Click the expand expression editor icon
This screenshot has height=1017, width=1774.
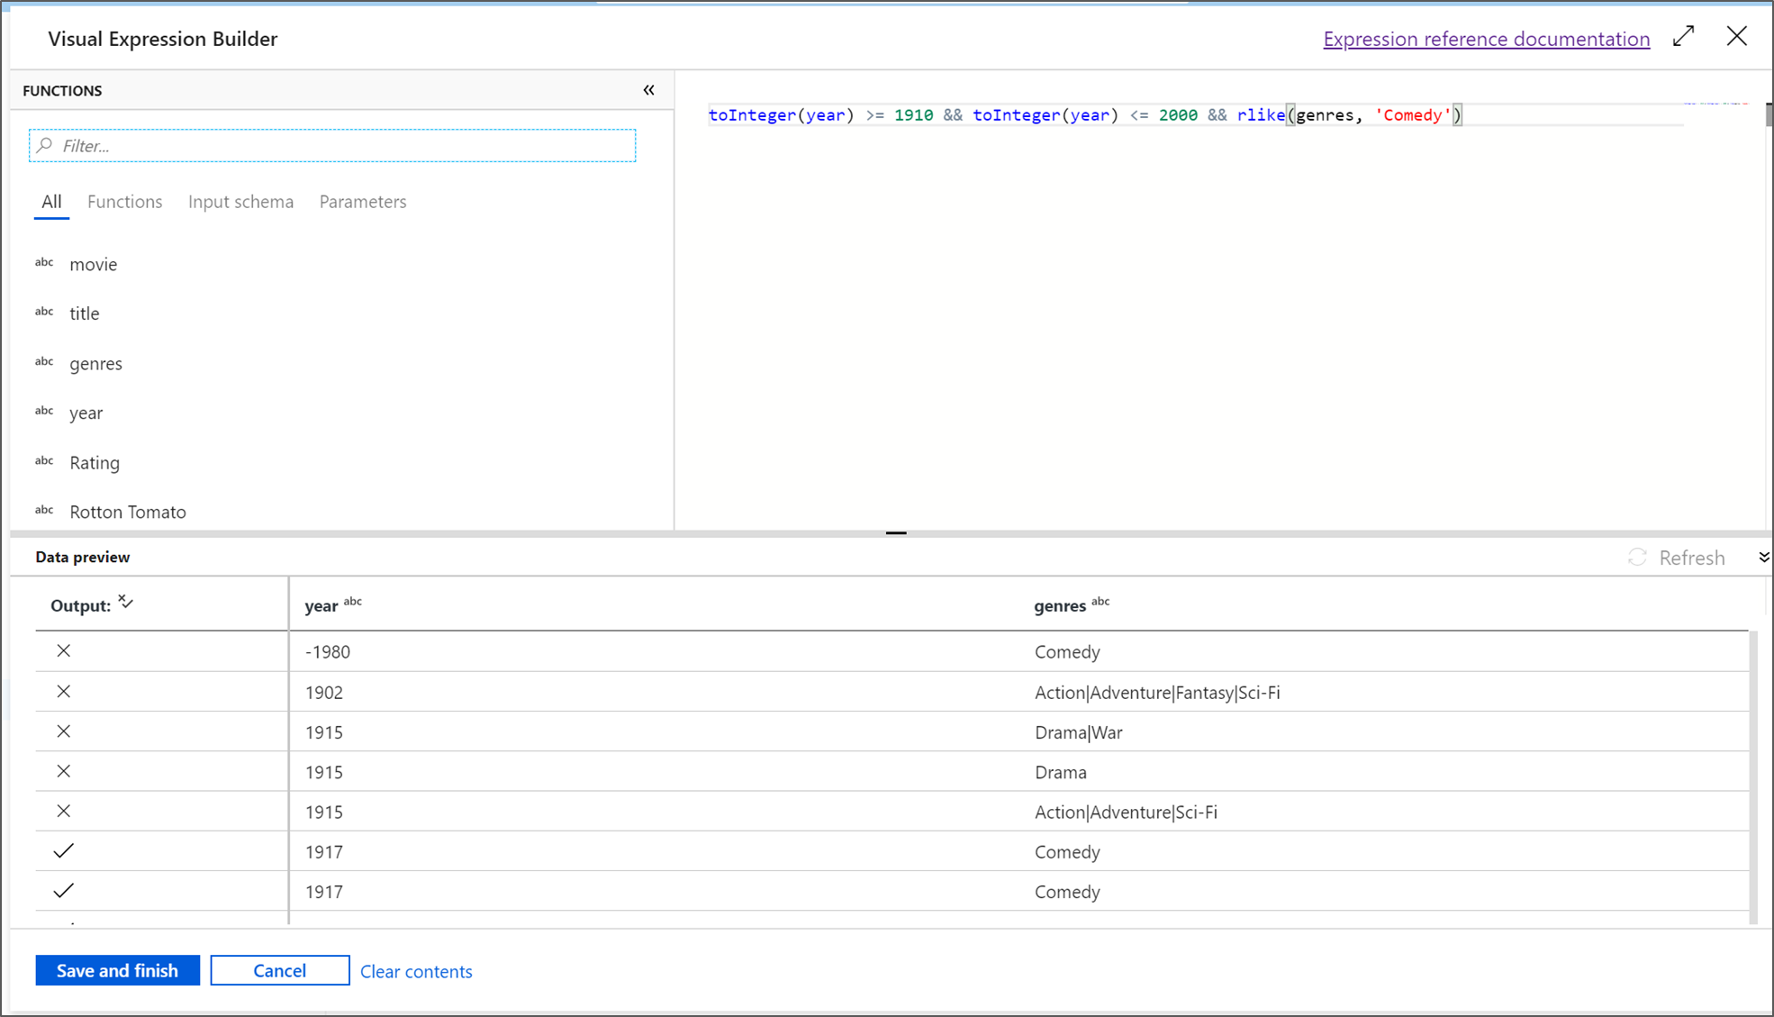(x=1684, y=38)
